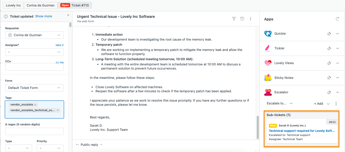Pin the Sticky Notes app
Screen dimensions: 345x152
(329, 78)
